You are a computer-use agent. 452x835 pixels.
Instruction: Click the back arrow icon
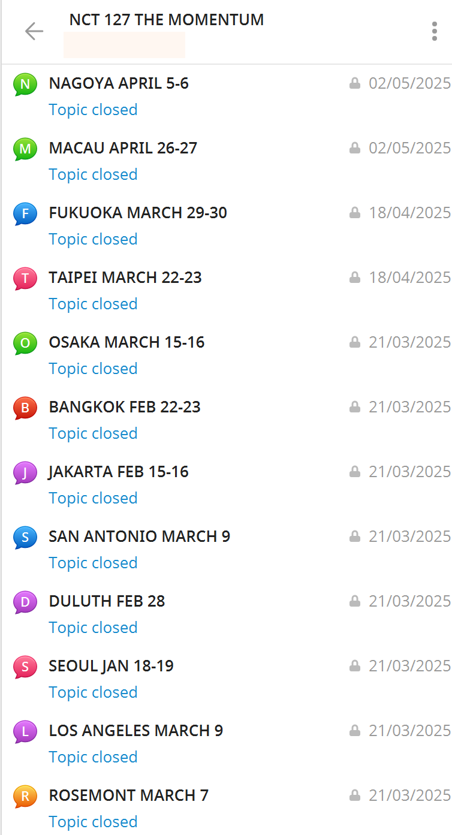(34, 31)
